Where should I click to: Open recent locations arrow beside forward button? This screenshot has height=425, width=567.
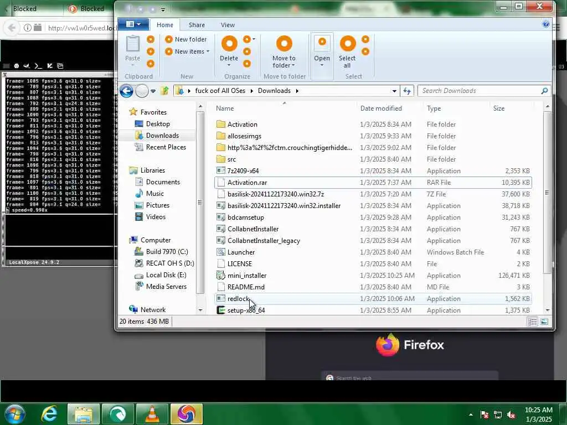pos(153,91)
